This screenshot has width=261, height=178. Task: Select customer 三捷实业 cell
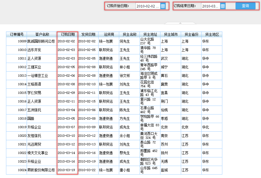pyautogui.click(x=42, y=67)
